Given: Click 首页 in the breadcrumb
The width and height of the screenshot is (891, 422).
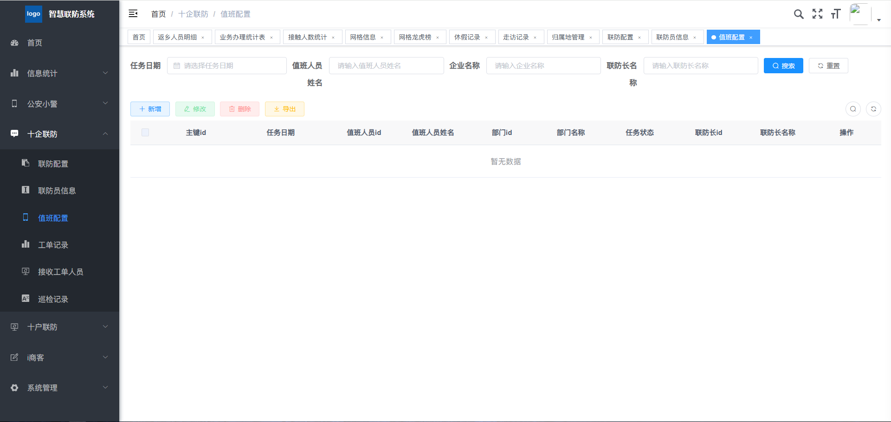Looking at the screenshot, I should pyautogui.click(x=159, y=14).
